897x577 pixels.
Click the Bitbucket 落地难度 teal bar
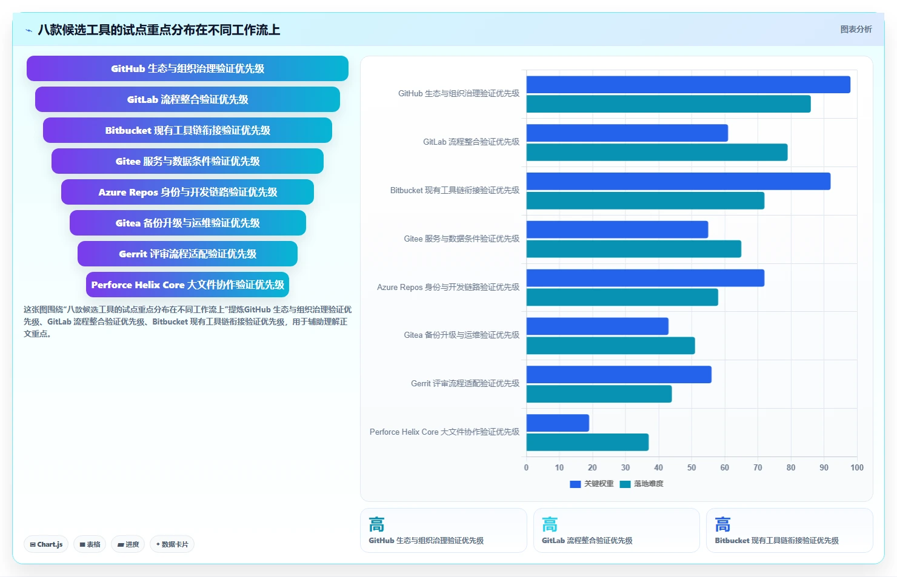pos(645,201)
